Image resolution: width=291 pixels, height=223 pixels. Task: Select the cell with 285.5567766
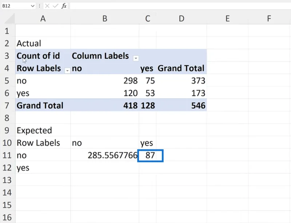(105, 155)
